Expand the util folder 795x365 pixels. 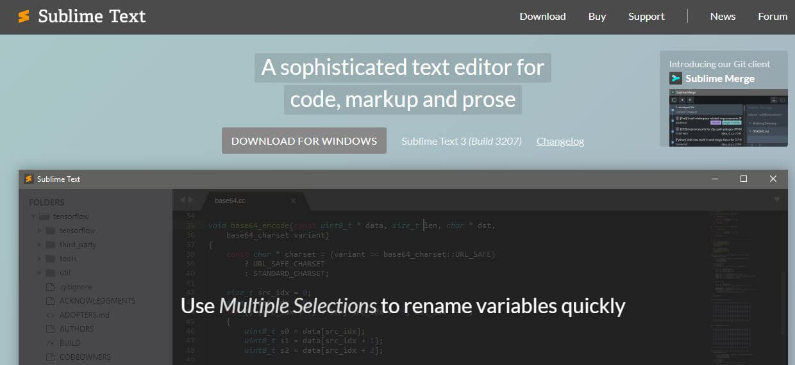tap(39, 273)
